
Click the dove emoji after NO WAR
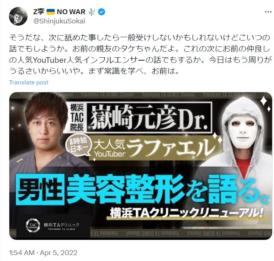coord(92,12)
